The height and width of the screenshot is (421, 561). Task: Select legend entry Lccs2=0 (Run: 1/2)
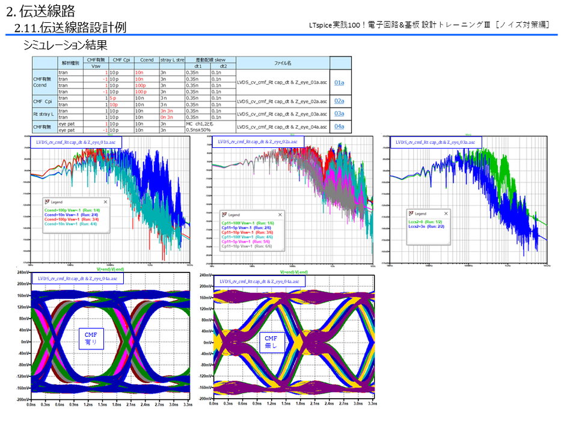(425, 222)
